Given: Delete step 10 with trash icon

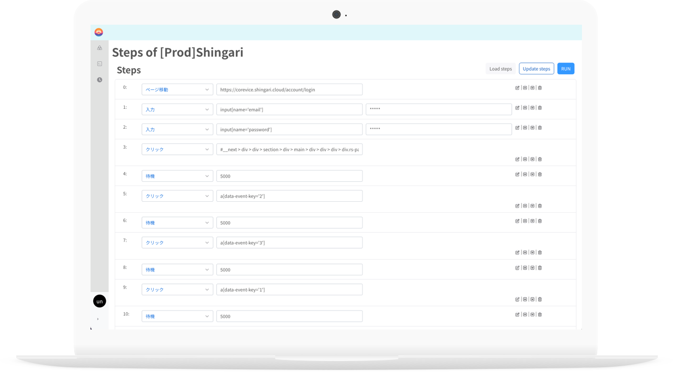Looking at the screenshot, I should pyautogui.click(x=540, y=315).
